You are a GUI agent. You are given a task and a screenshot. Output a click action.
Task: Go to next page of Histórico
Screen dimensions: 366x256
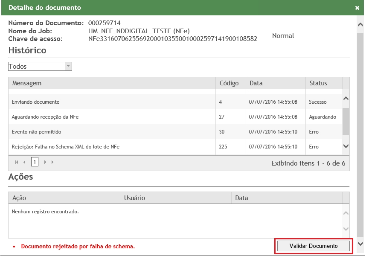click(45, 162)
